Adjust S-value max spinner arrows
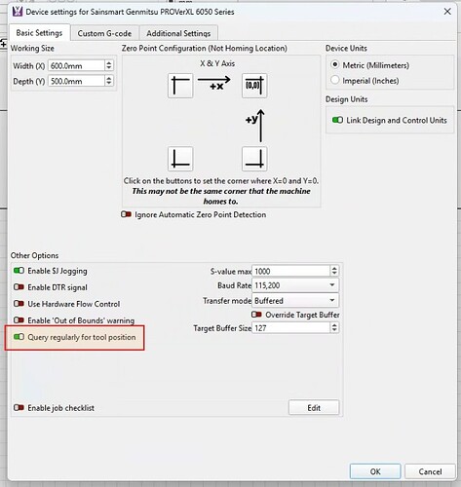This screenshot has width=461, height=487. [x=334, y=271]
